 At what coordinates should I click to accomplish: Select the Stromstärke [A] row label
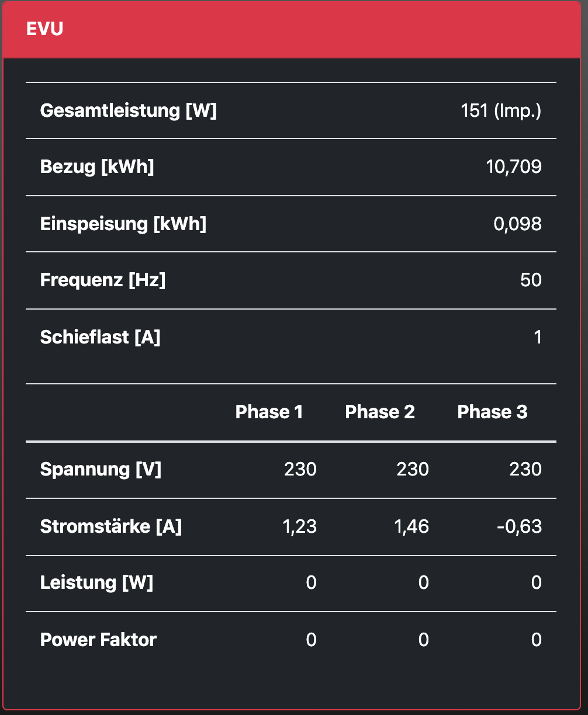111,526
